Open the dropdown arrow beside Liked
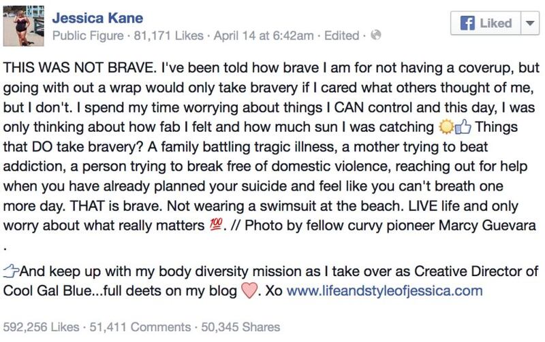Image resolution: width=545 pixels, height=342 pixels. coord(530,23)
